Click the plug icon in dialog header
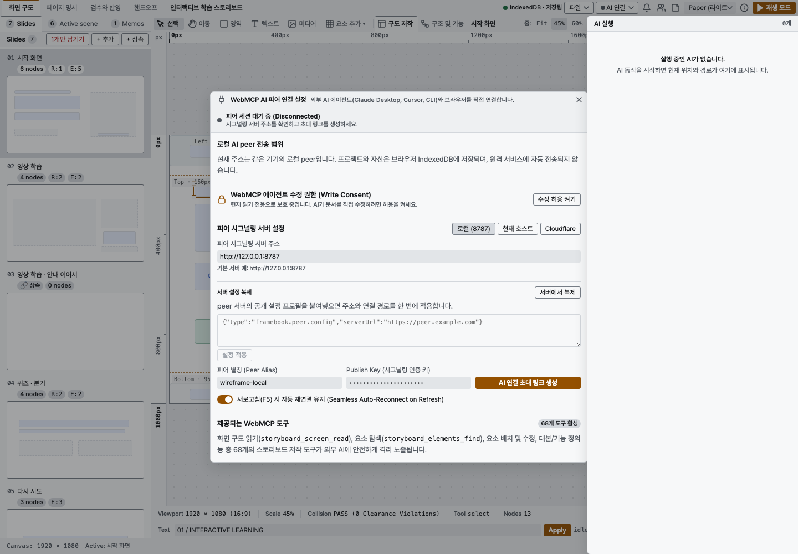The width and height of the screenshot is (798, 554). 222,100
